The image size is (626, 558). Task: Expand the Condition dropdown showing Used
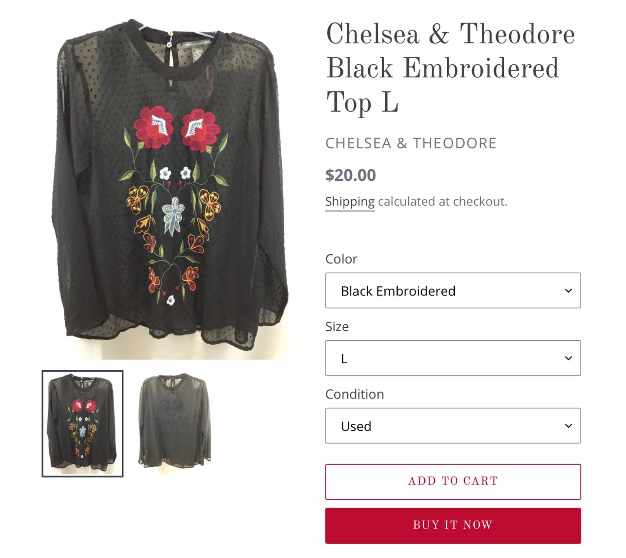453,425
